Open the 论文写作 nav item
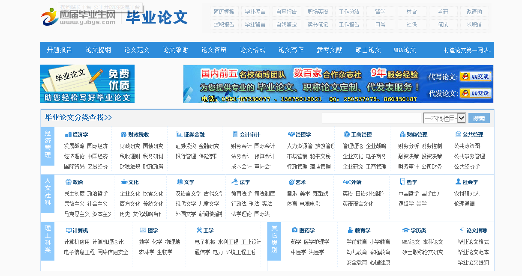 point(291,50)
